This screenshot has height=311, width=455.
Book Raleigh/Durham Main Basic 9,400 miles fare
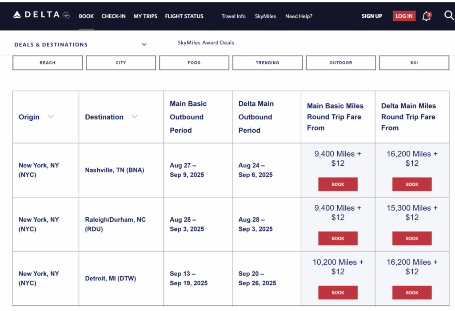pyautogui.click(x=338, y=239)
